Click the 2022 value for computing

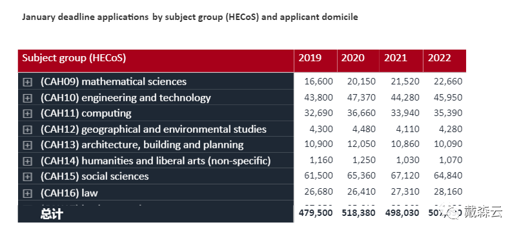point(448,113)
